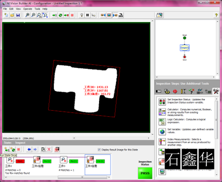Toggle Display Result Image for this State
This screenshot has width=222, height=182.
[99, 150]
